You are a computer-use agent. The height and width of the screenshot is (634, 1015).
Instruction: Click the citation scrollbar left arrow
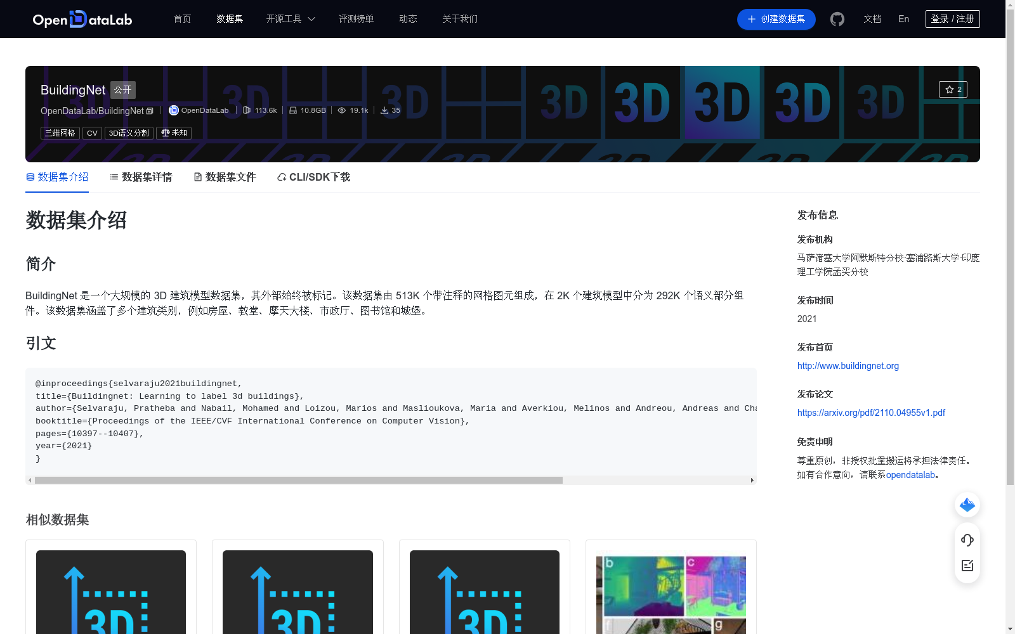(30, 480)
